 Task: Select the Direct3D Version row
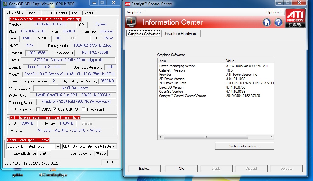(216, 87)
